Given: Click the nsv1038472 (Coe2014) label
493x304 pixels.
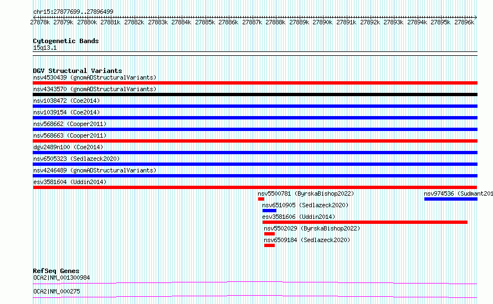Looking at the screenshot, I should pyautogui.click(x=66, y=101).
